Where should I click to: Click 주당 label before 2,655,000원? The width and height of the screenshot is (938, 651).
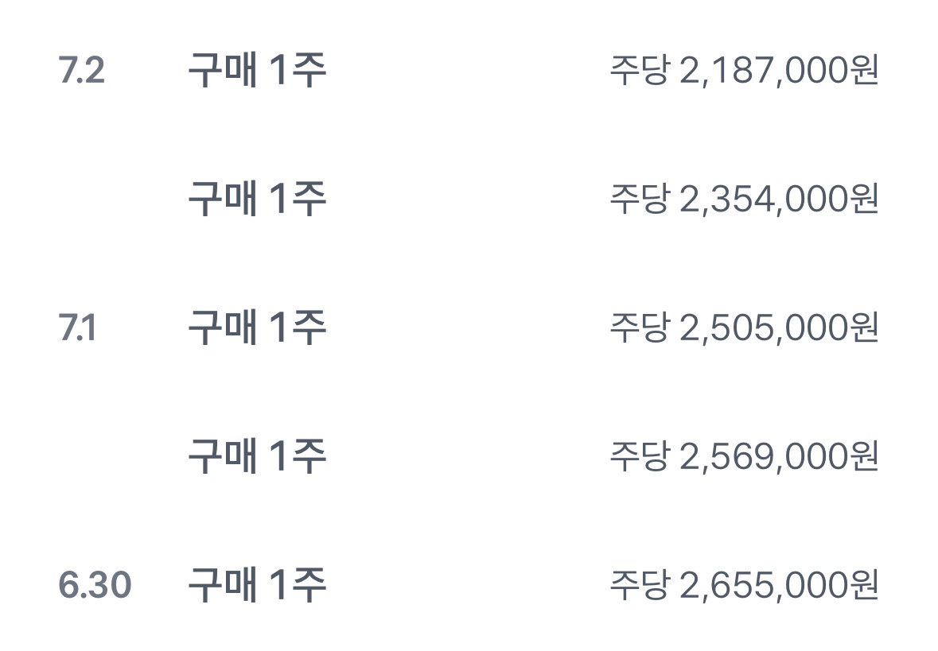(x=639, y=585)
